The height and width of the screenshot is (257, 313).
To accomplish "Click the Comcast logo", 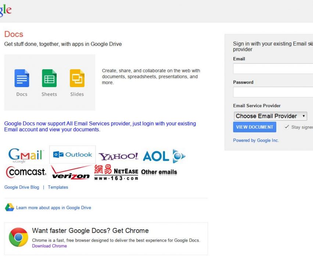I will 26,172.
